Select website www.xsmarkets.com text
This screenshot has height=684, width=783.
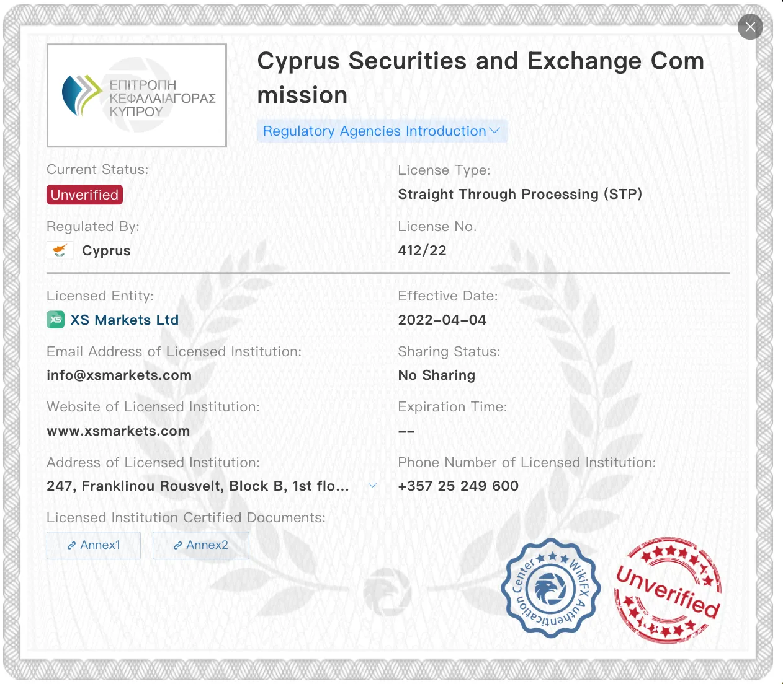click(119, 431)
